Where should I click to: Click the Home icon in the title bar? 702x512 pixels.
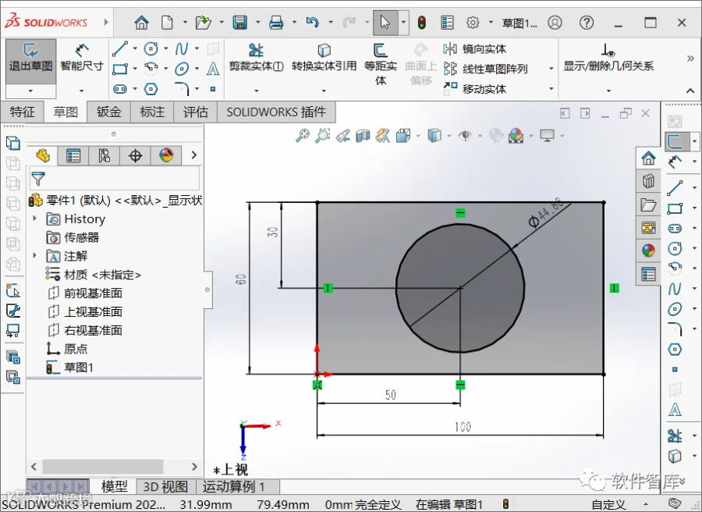(141, 22)
